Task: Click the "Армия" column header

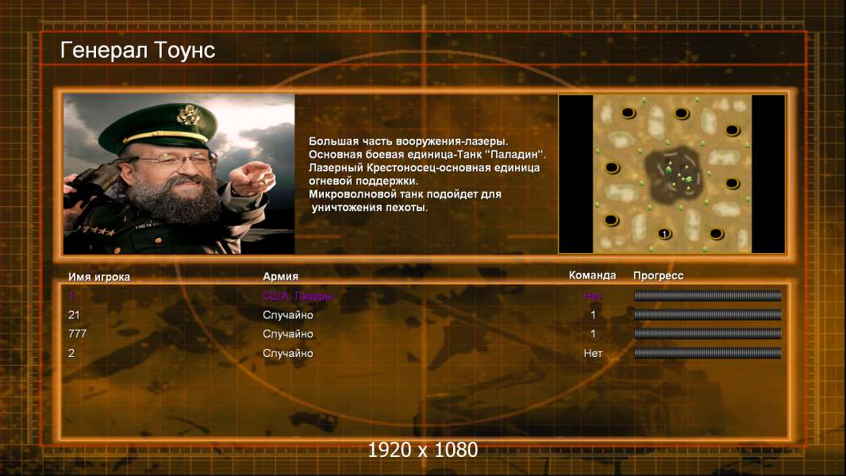Action: pyautogui.click(x=281, y=276)
